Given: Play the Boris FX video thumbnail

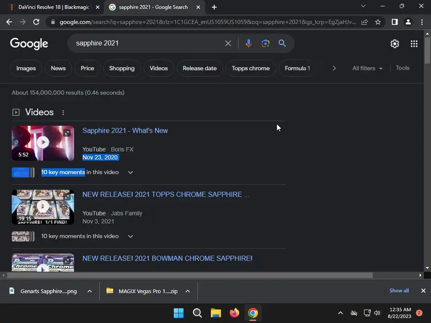Looking at the screenshot, I should [43, 143].
